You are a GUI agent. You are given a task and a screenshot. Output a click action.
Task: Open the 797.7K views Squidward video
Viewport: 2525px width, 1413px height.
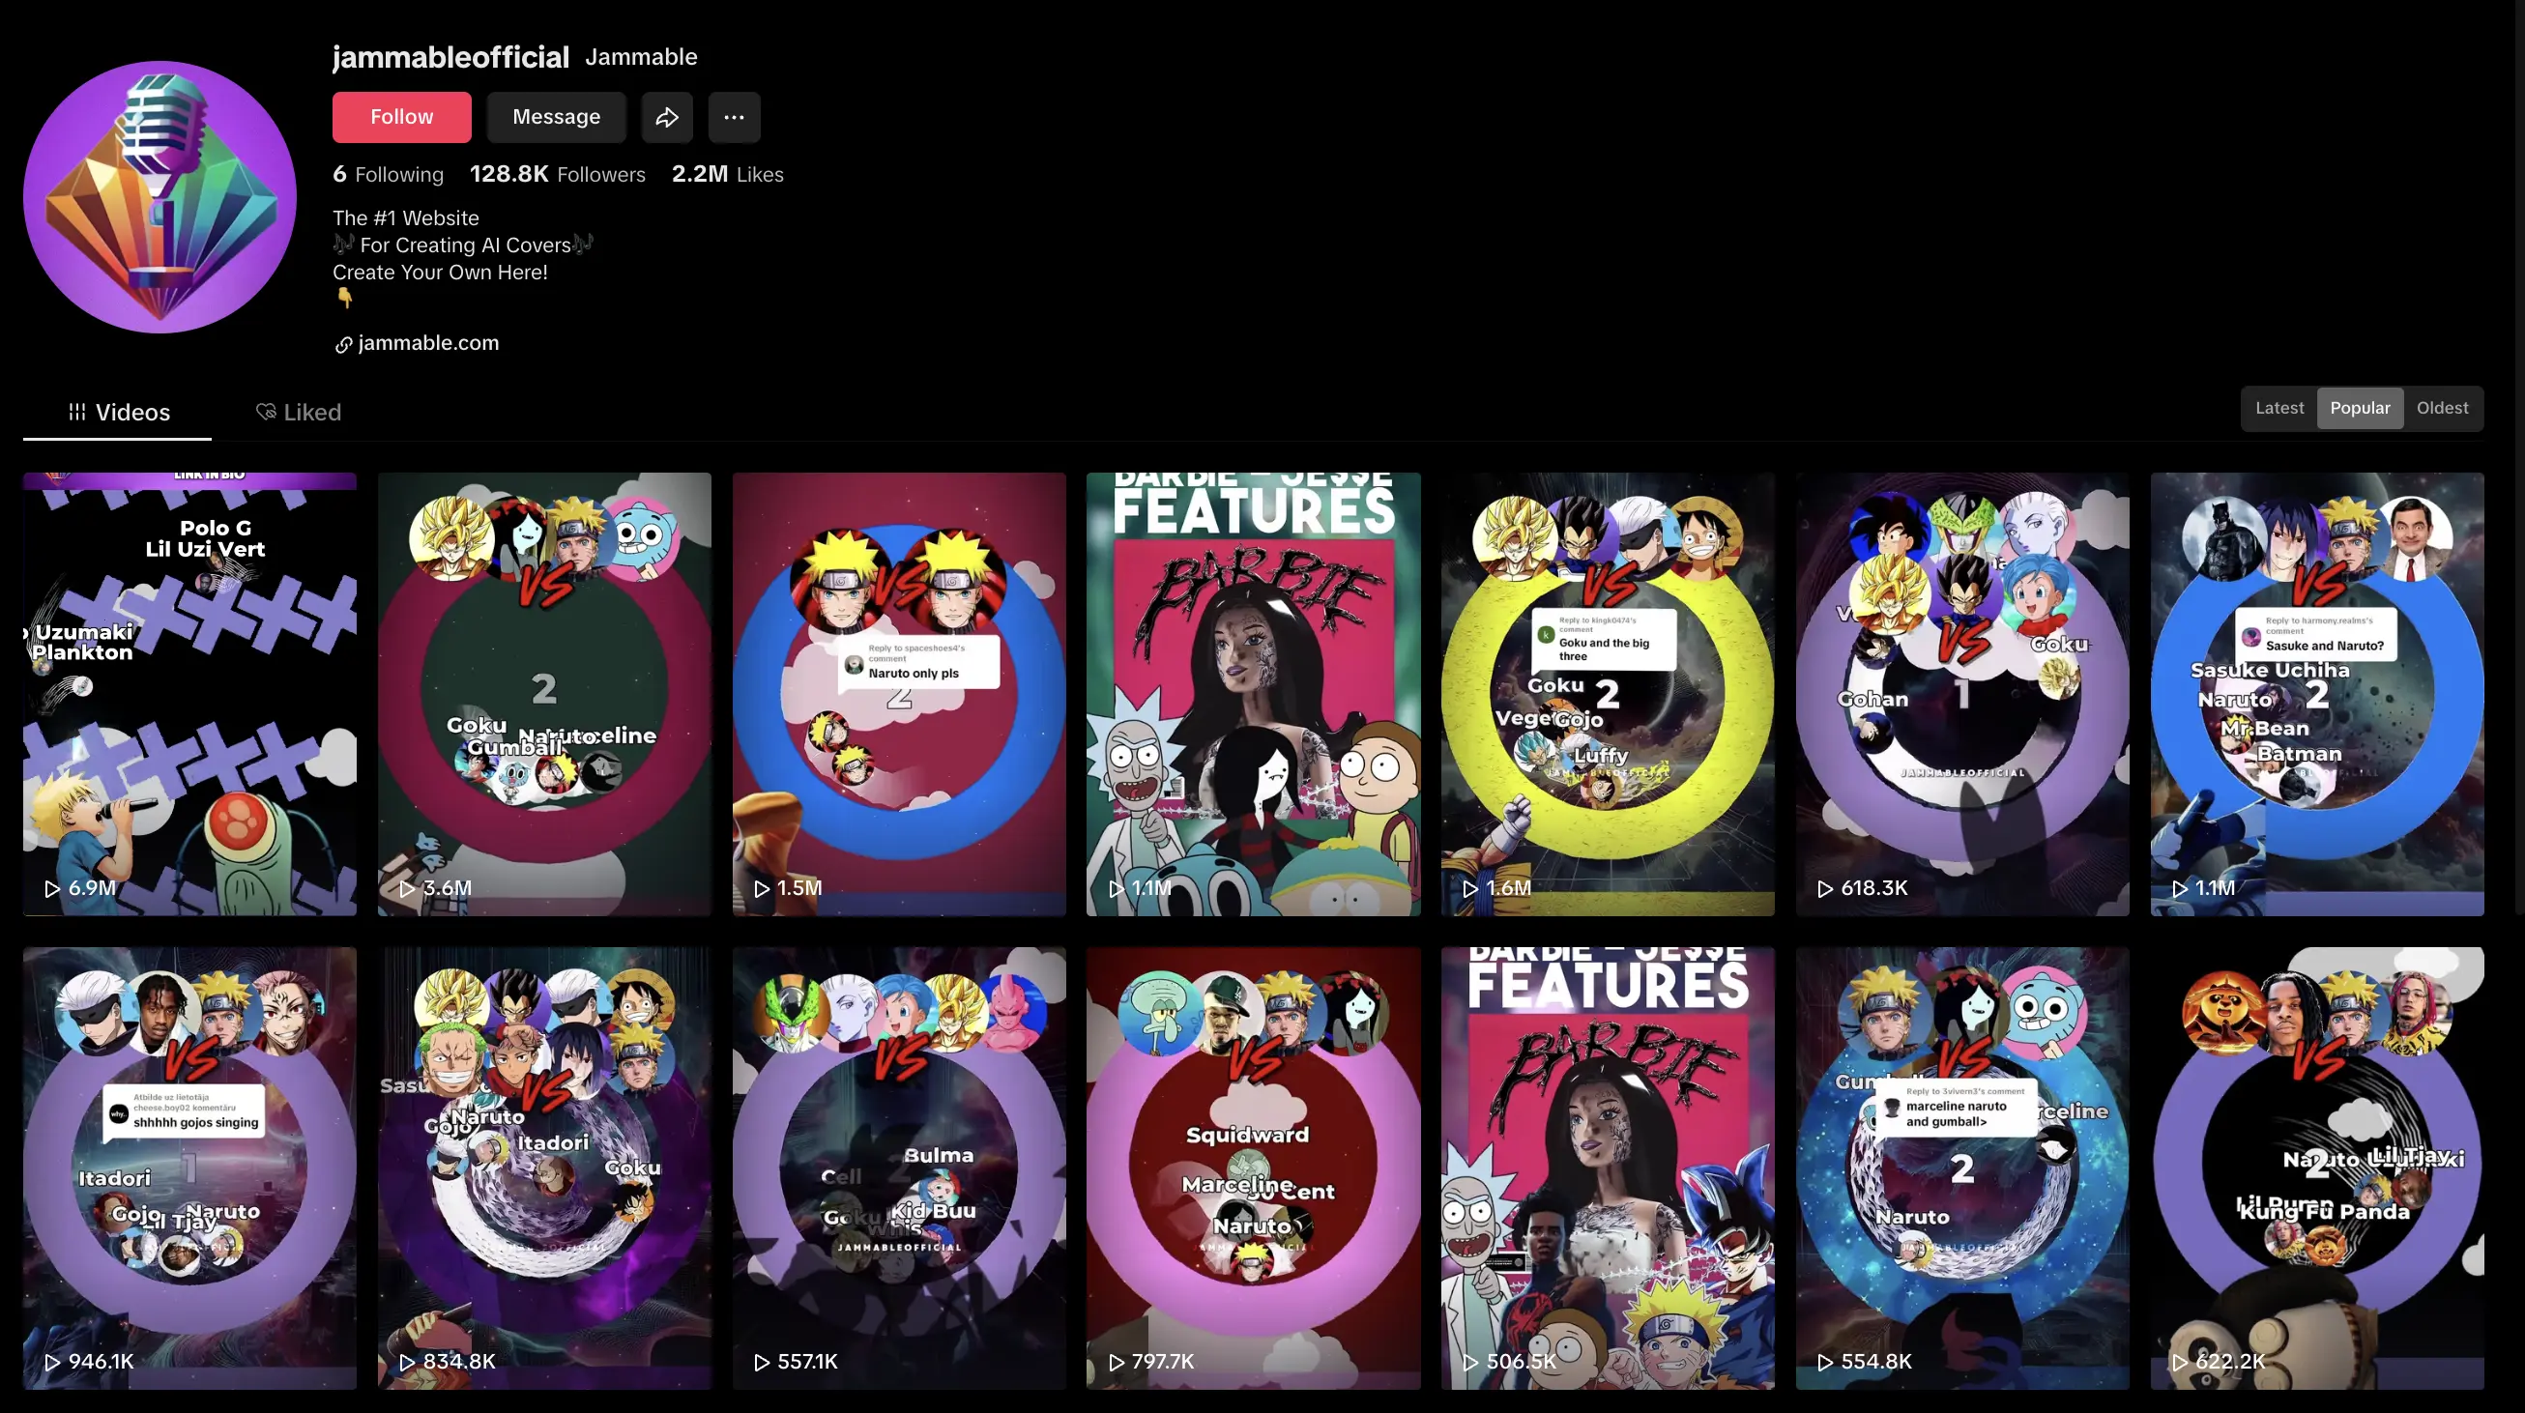(1253, 1168)
